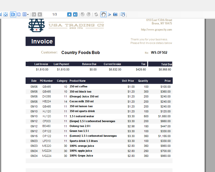Go to the first page

pos(34,14)
